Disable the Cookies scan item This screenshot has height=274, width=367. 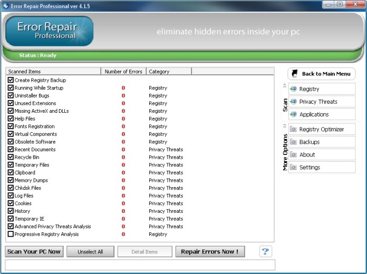11,203
